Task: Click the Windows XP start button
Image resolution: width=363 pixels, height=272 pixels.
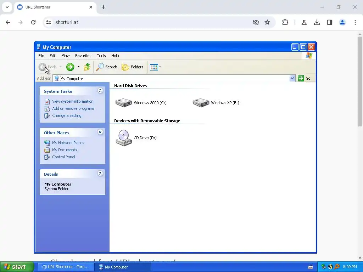Action: (x=17, y=267)
